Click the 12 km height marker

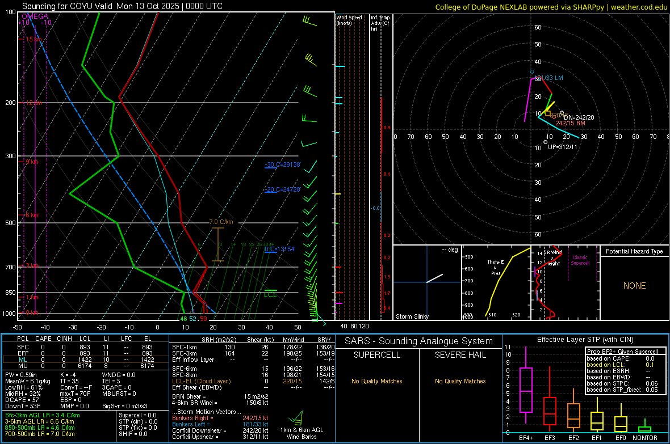pos(33,103)
